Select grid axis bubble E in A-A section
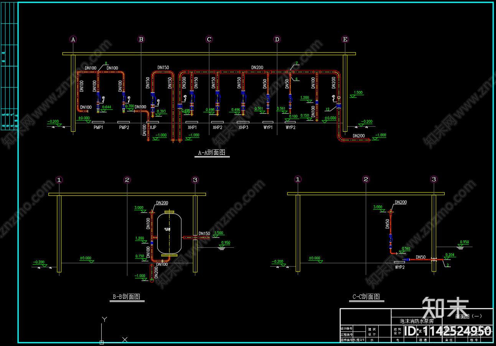The height and width of the screenshot is (346, 496). click(345, 39)
